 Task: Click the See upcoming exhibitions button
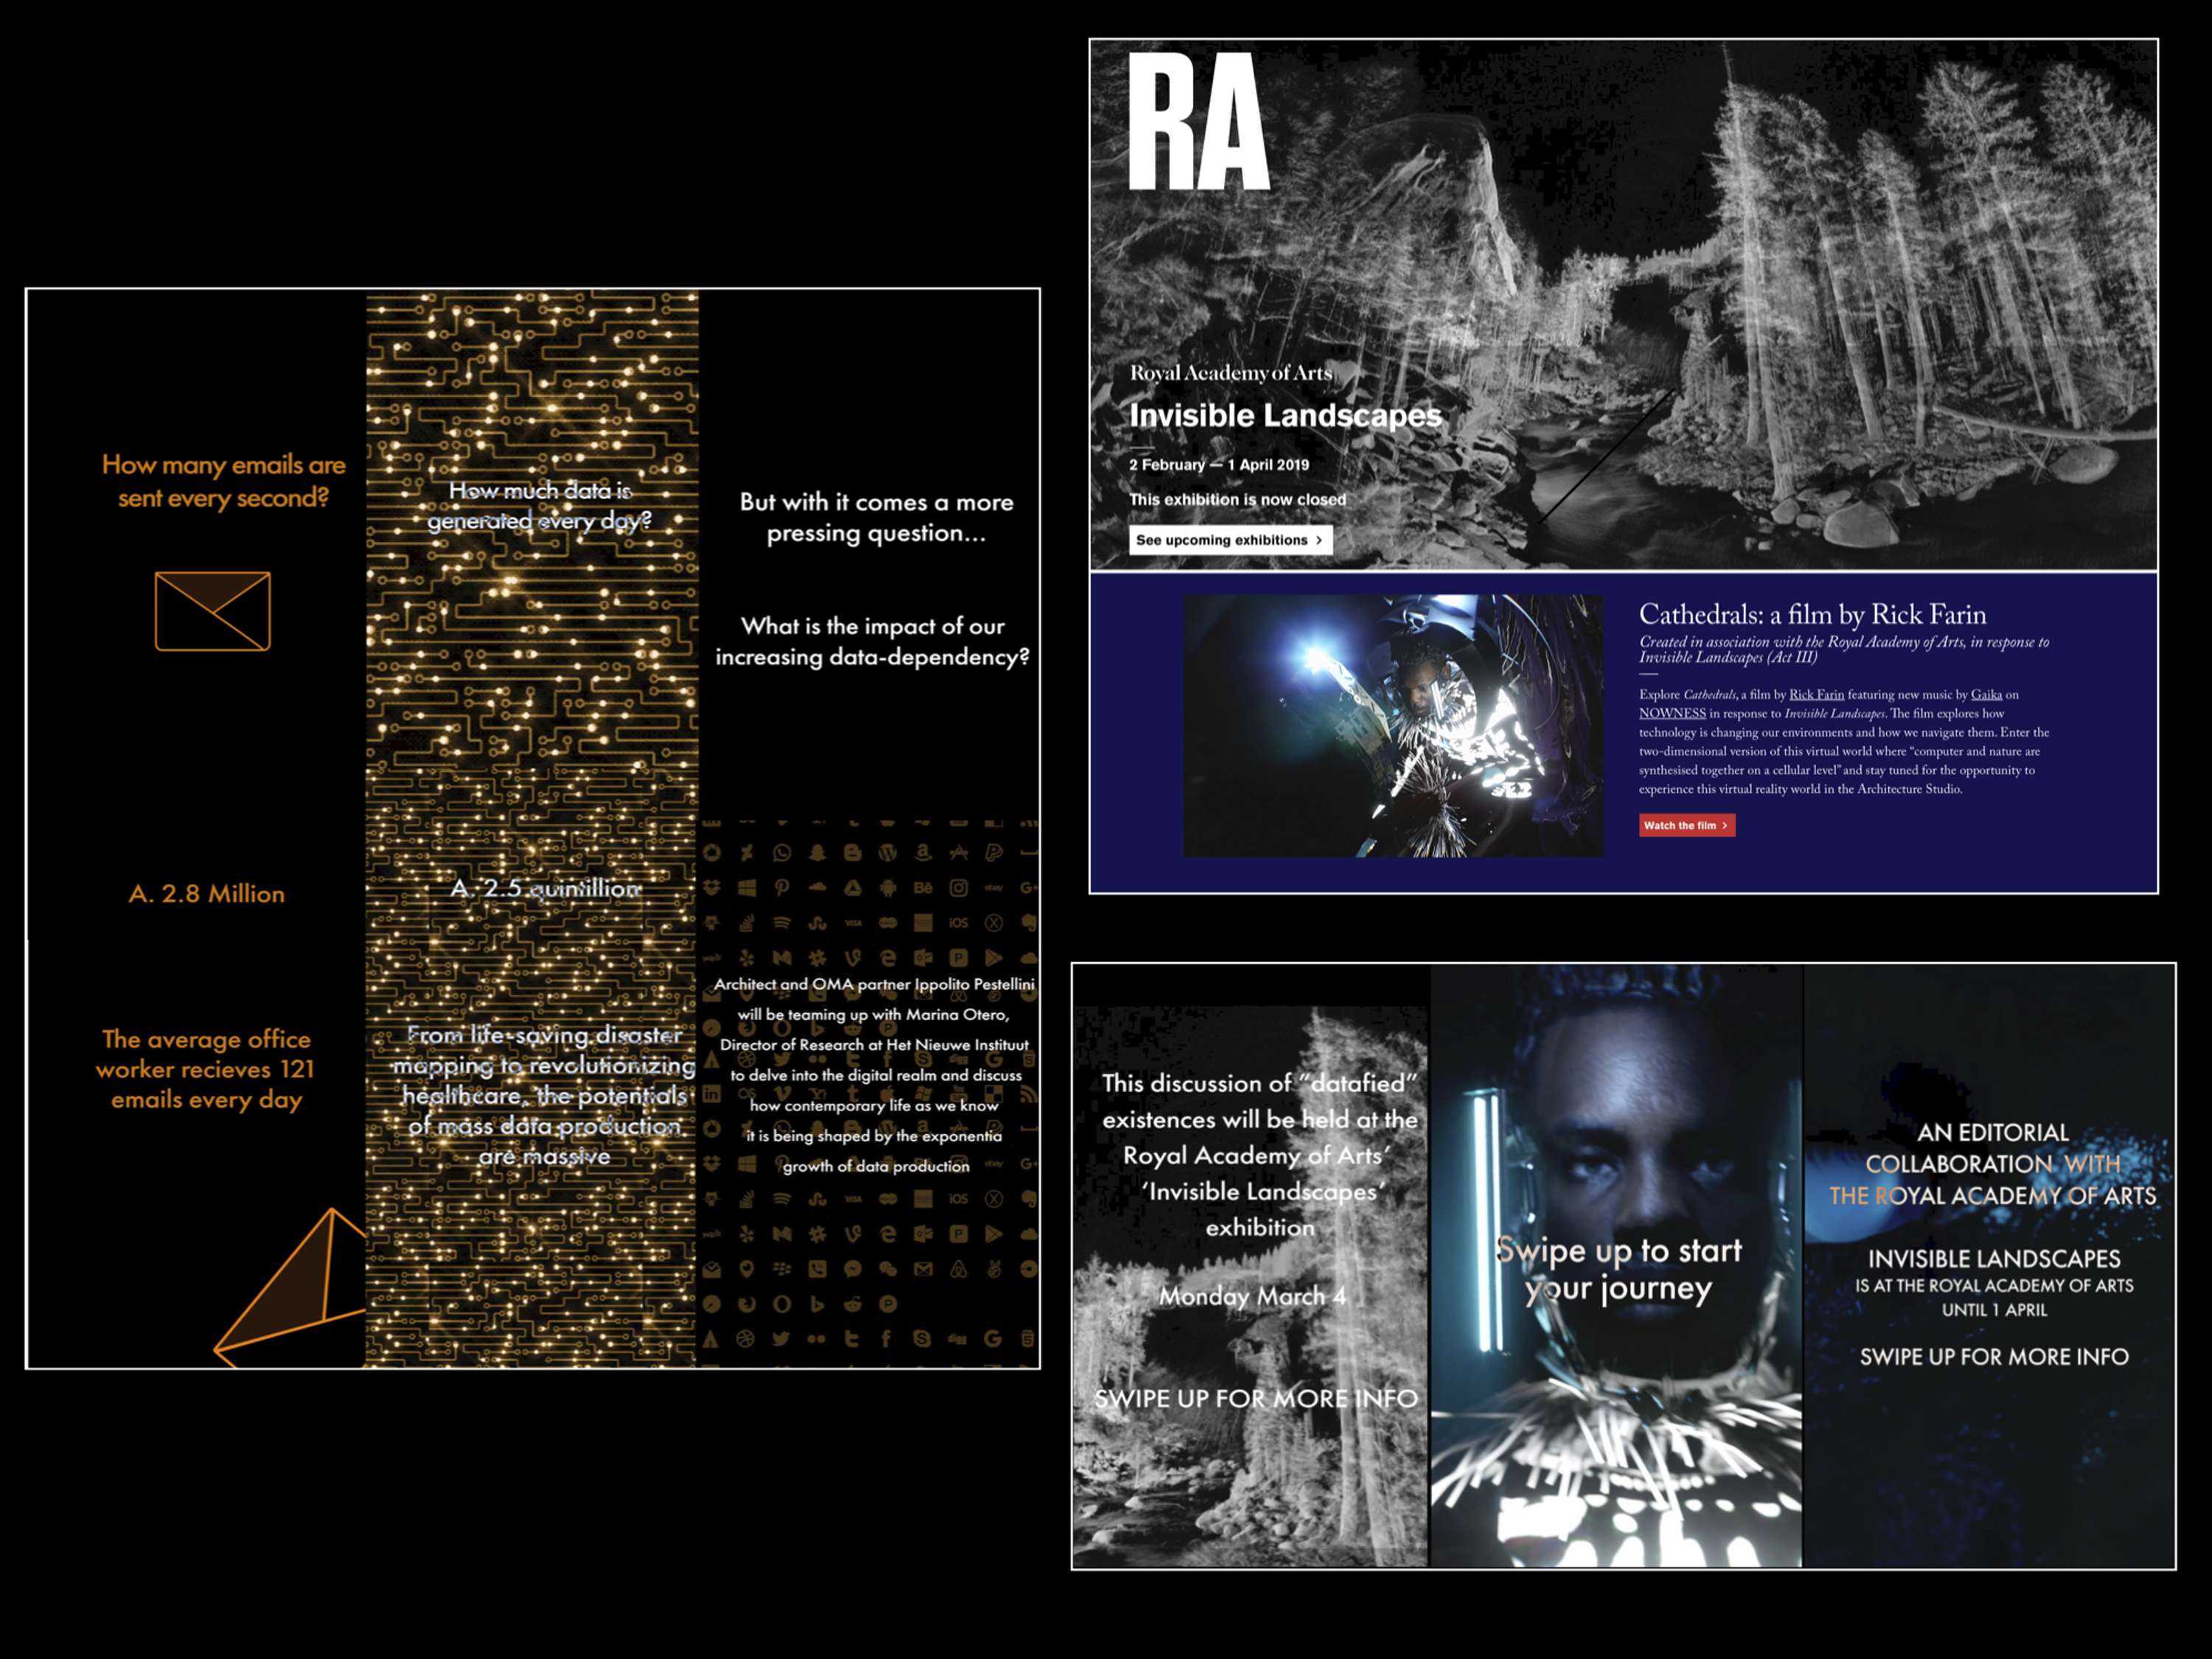coord(1230,540)
